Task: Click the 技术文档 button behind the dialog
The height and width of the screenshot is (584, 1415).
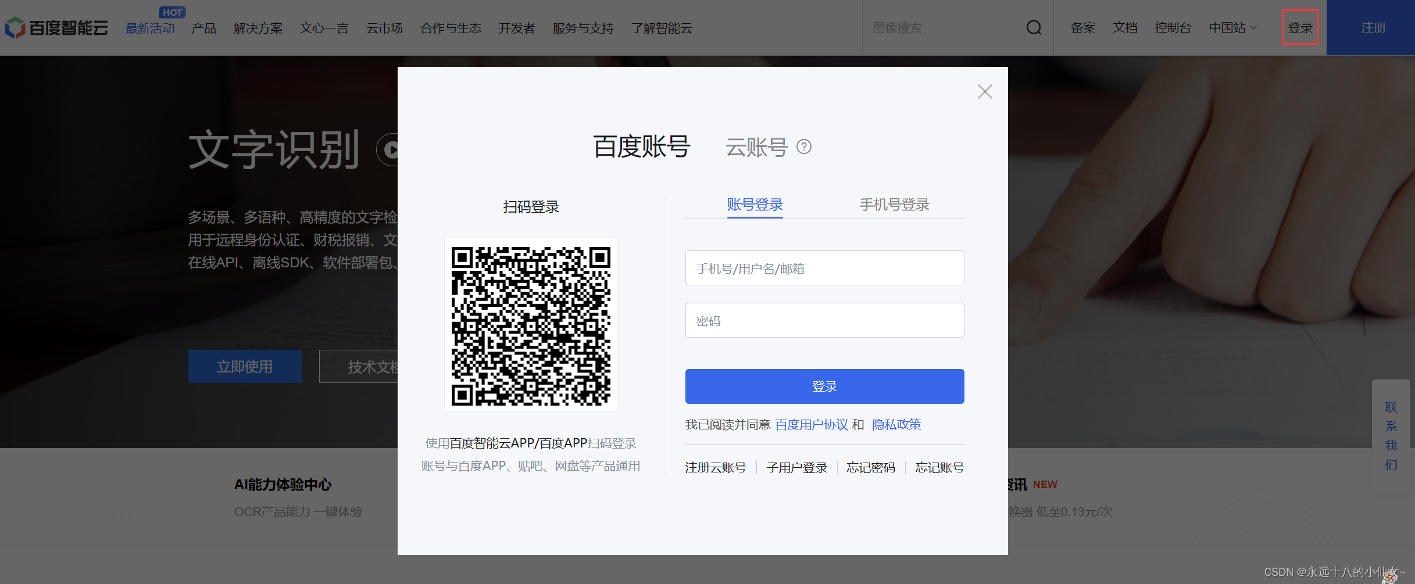Action: coord(358,367)
